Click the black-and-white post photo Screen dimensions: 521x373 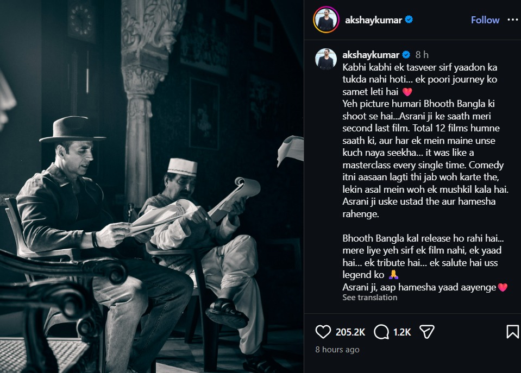[x=152, y=186]
